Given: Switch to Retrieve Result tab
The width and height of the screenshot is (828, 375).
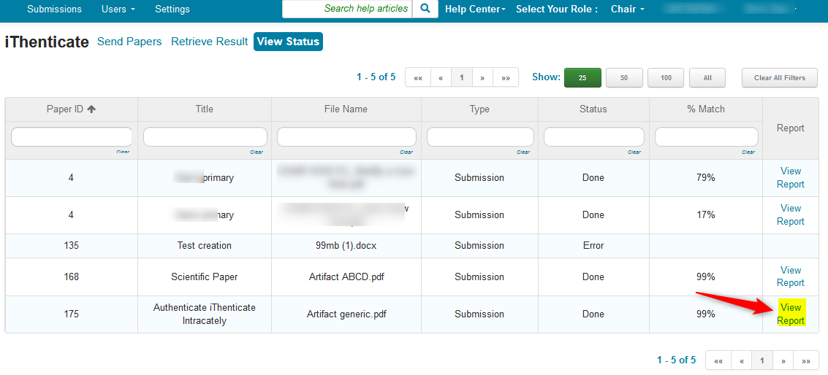Looking at the screenshot, I should click(x=209, y=42).
